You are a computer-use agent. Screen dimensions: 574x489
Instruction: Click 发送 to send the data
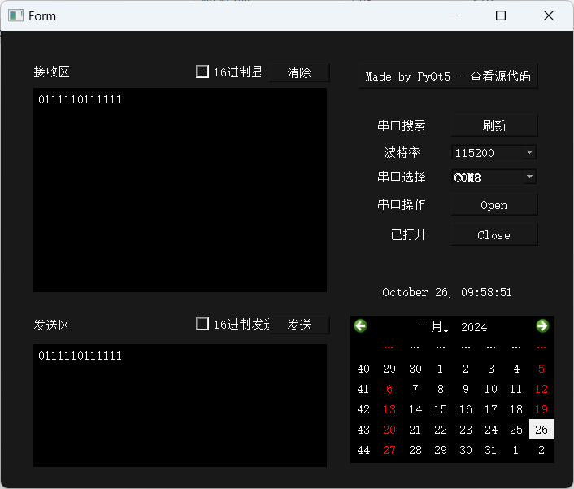[299, 325]
